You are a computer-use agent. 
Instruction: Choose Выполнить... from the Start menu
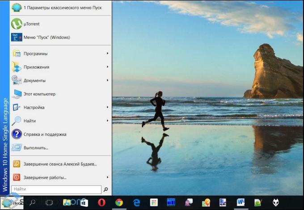coord(36,148)
